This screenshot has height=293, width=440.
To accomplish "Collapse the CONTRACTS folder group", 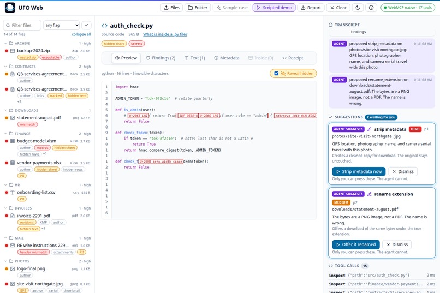I will coord(47,67).
